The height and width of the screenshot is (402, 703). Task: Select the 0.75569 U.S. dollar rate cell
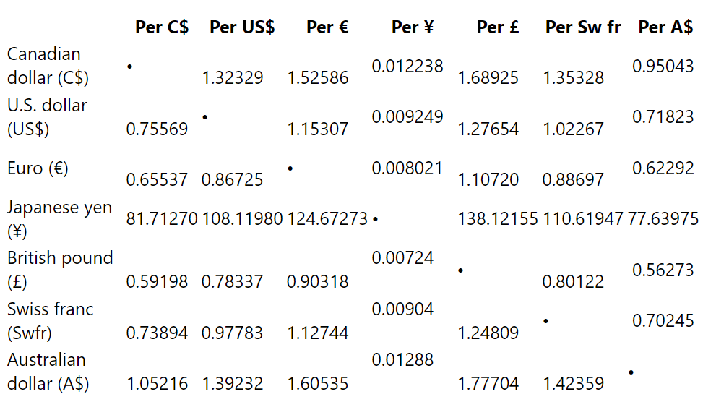coord(157,129)
